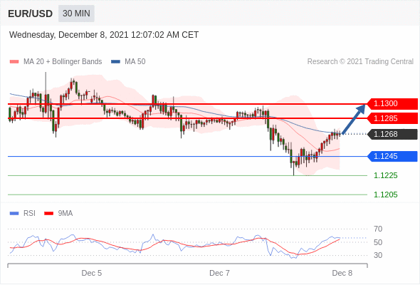Click the Dec 7 date axis label
This screenshot has height=285, width=420.
click(220, 273)
